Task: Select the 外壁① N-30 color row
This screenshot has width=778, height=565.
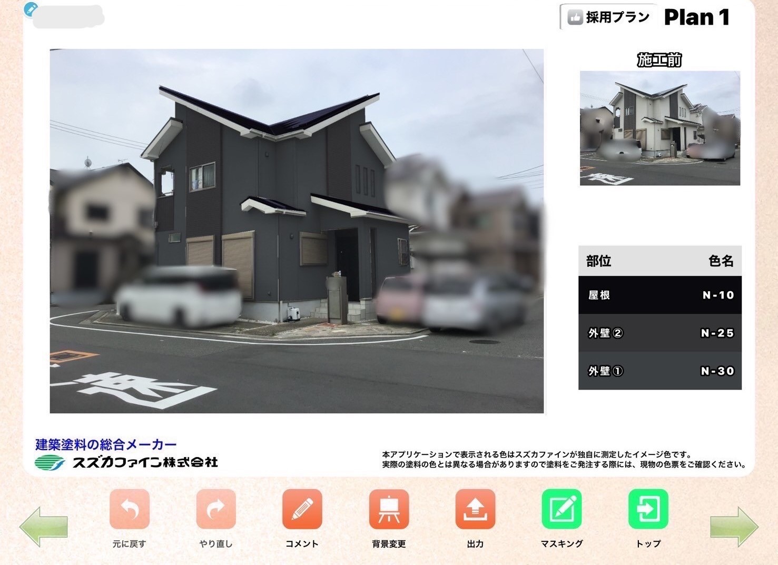Action: click(659, 371)
